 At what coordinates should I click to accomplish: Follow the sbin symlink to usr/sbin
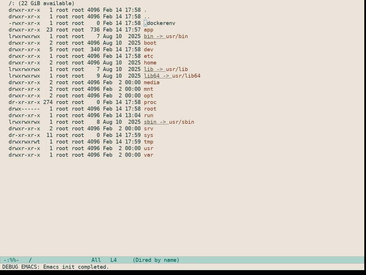point(169,122)
